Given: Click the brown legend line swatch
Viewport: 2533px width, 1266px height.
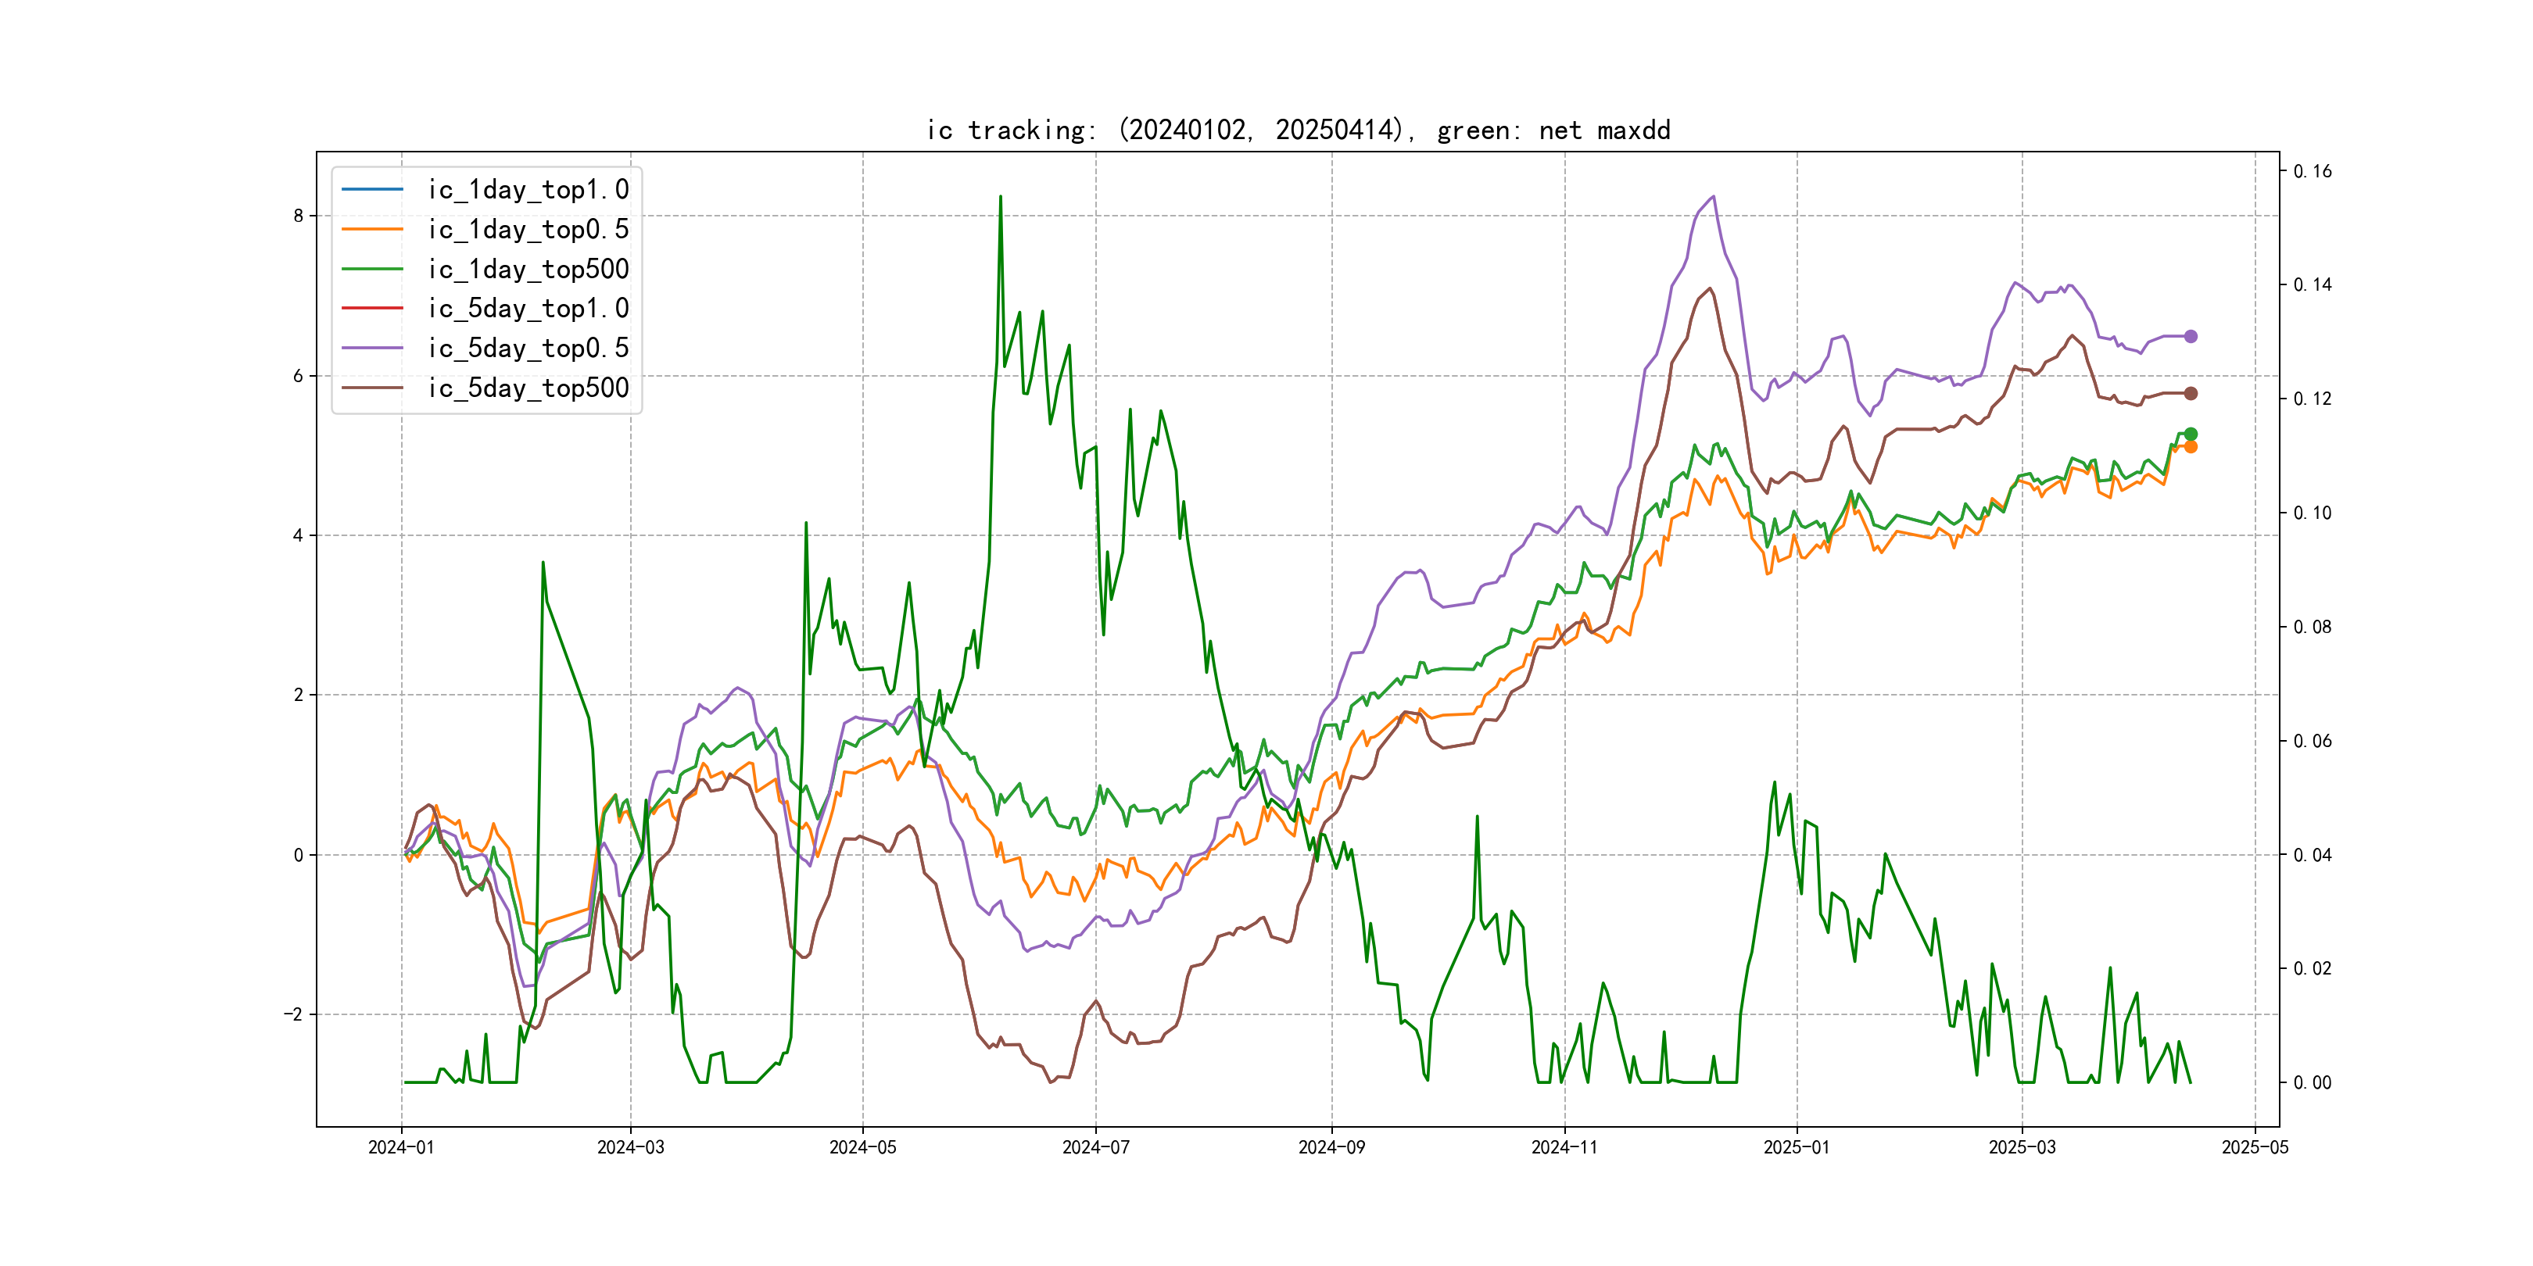Looking at the screenshot, I should click(x=373, y=388).
